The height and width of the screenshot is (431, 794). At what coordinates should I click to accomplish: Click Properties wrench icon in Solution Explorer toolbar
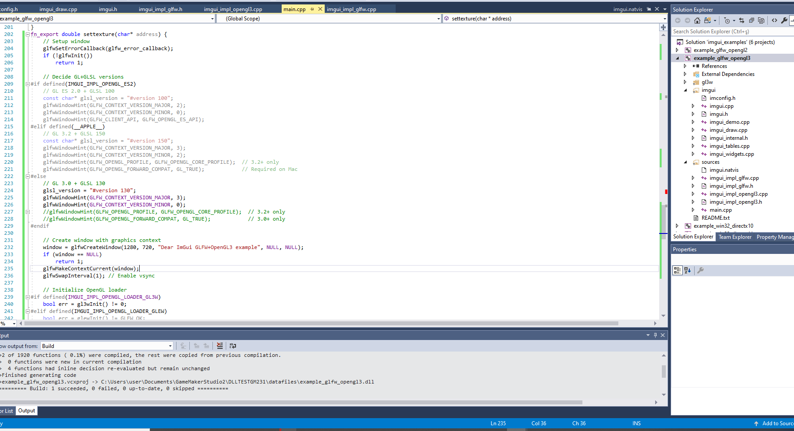point(784,20)
